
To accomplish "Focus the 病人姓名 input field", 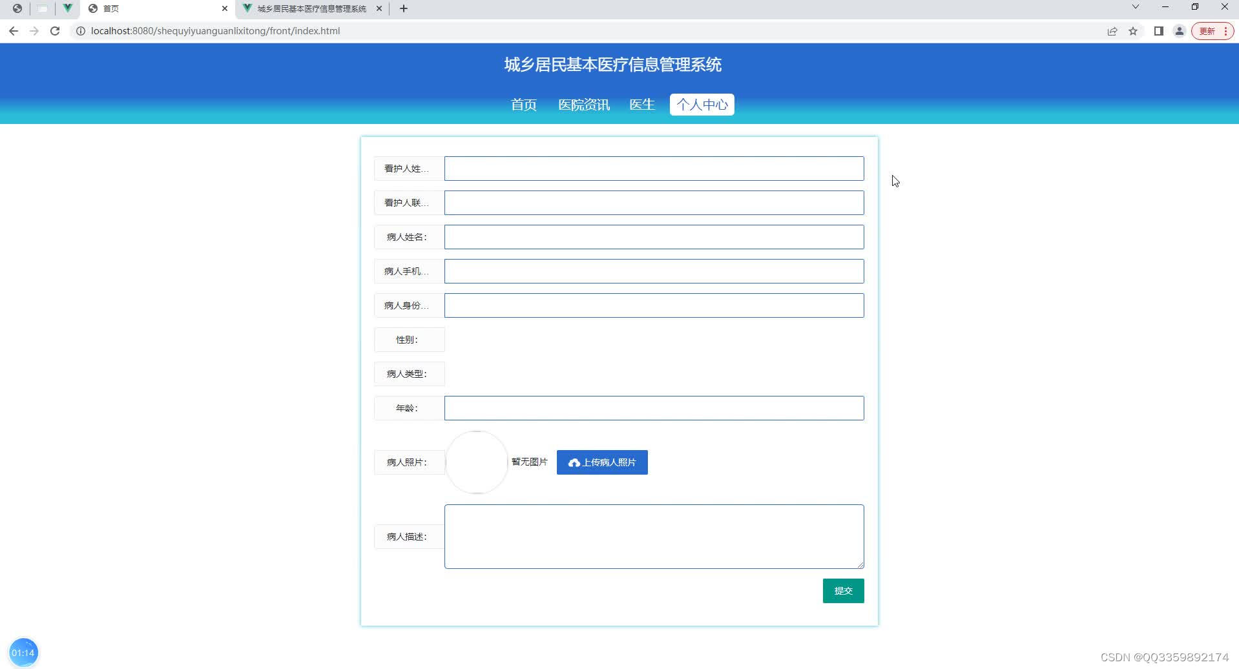I will (x=654, y=237).
